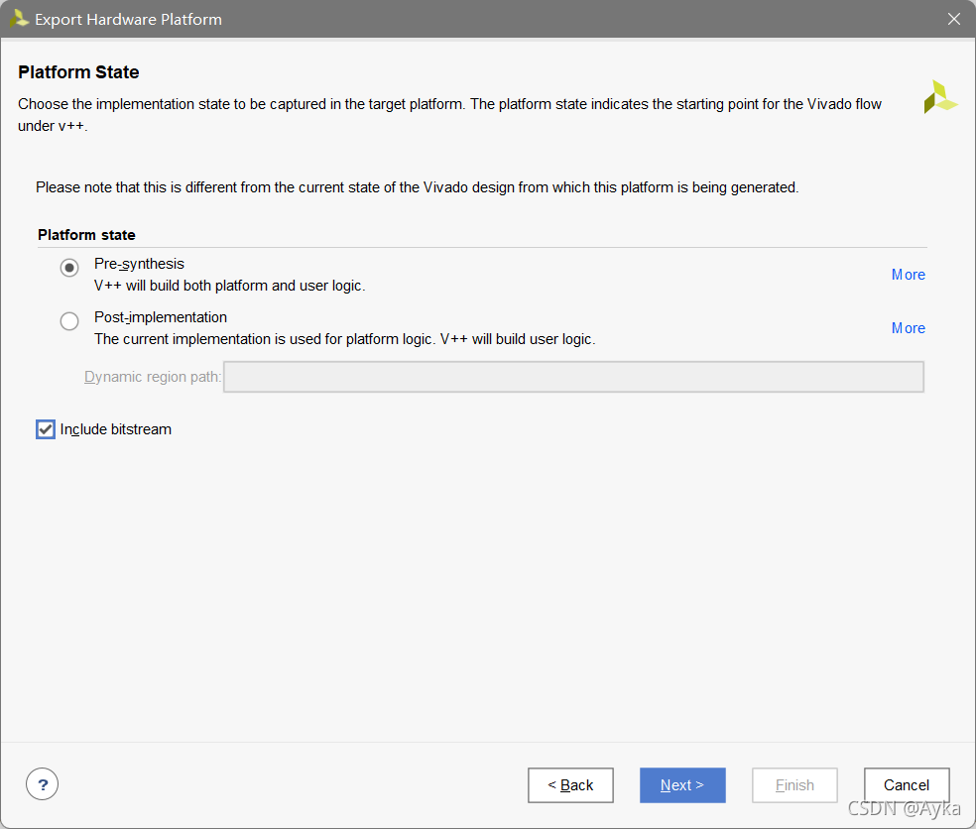Open help with the question mark button
The image size is (976, 829).
pyautogui.click(x=43, y=784)
